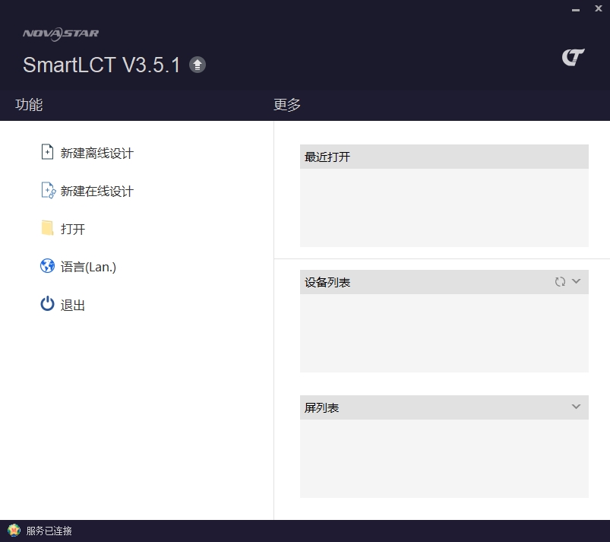Image resolution: width=610 pixels, height=542 pixels.
Task: Expand the 屏列表 screen list chevron
Action: pyautogui.click(x=575, y=407)
